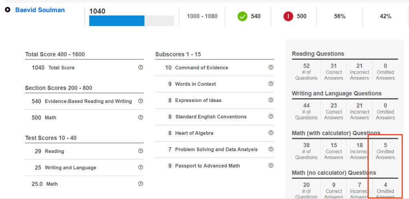Click help icon for Passport to Advanced Math

[x=271, y=166]
